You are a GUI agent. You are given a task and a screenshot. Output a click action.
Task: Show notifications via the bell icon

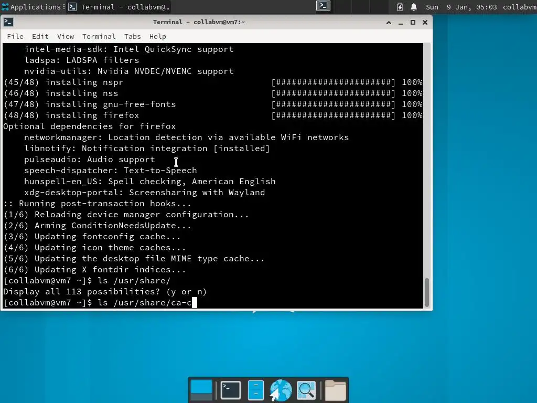point(414,7)
